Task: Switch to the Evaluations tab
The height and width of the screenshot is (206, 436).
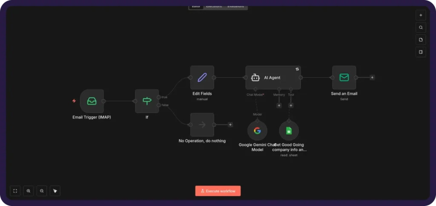Action: click(x=235, y=6)
